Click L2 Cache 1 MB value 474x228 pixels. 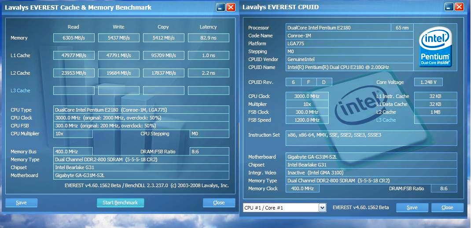tap(436, 112)
